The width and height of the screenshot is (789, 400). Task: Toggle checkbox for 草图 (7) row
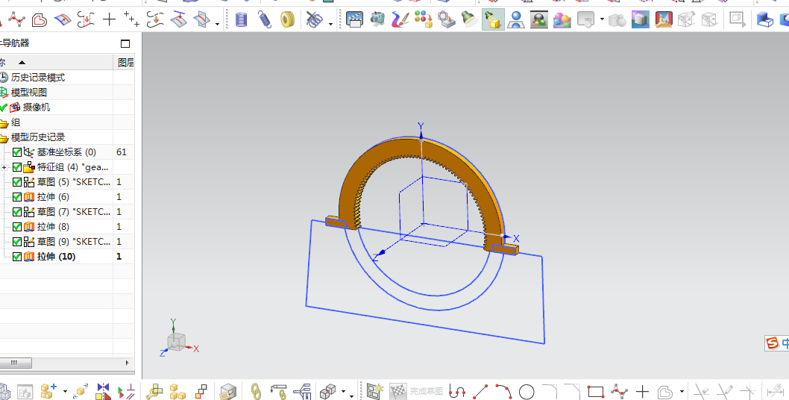[x=17, y=212]
